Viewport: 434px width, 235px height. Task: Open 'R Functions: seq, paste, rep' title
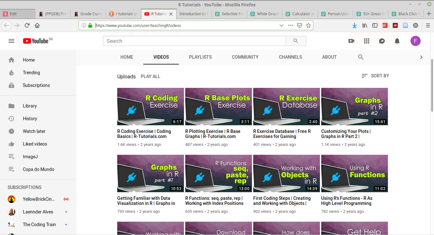[x=214, y=201]
